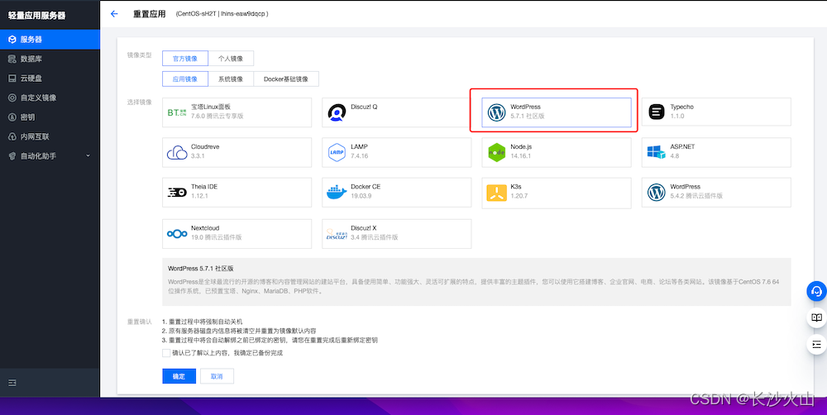Choose the Node.js 14.16.1 image card
827x415 pixels.
pyautogui.click(x=557, y=152)
